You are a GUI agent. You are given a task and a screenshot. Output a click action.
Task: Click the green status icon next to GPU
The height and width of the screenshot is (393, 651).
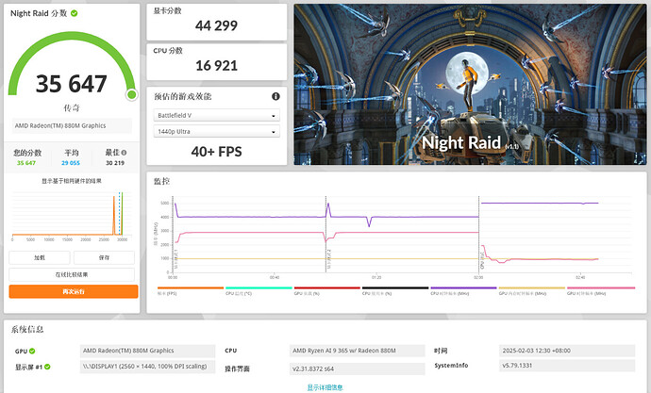(32, 351)
